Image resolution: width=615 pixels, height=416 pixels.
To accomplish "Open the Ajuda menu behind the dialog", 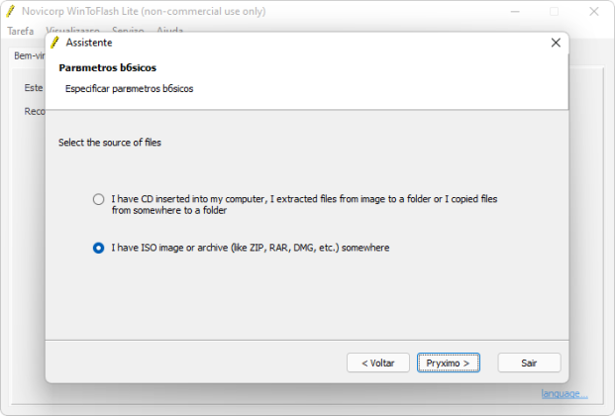I will point(169,30).
